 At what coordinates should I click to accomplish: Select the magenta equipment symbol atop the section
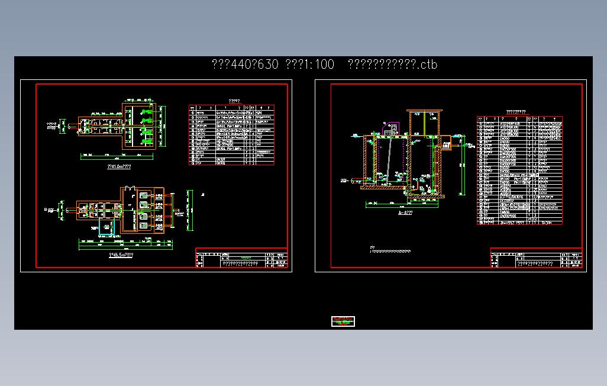tap(391, 128)
